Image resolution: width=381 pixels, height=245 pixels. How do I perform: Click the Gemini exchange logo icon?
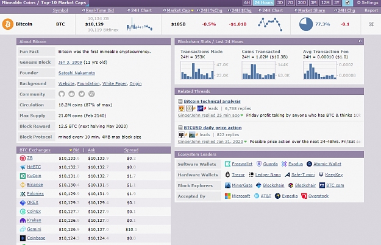point(23,229)
